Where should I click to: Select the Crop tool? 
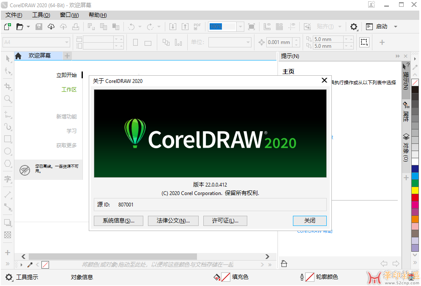(x=8, y=86)
